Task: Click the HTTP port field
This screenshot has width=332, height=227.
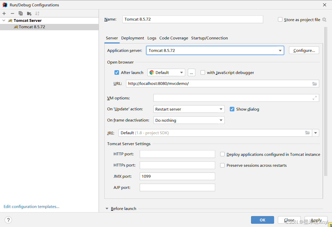Action: click(x=177, y=154)
